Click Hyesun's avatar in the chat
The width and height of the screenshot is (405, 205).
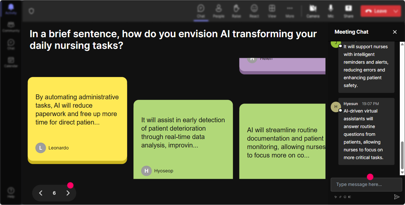pos(336,107)
